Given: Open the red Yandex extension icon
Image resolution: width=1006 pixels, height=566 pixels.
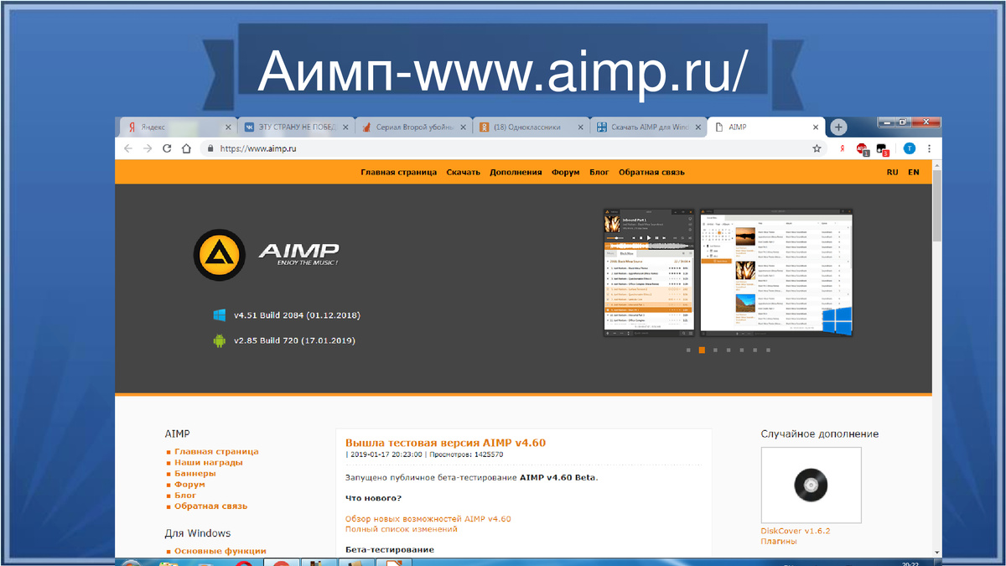Looking at the screenshot, I should [x=843, y=148].
